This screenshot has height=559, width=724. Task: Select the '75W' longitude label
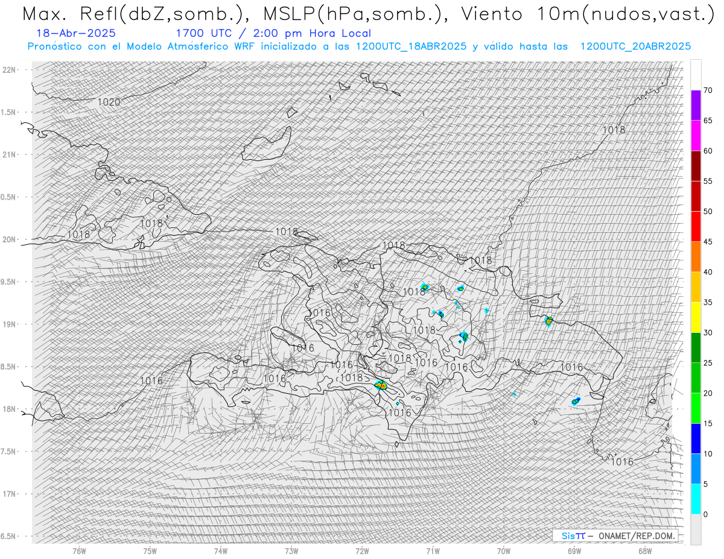pyautogui.click(x=150, y=551)
